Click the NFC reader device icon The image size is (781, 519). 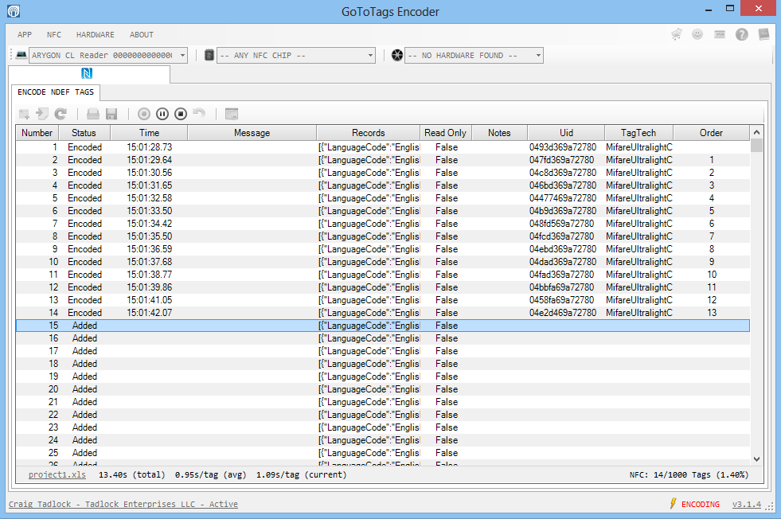pyautogui.click(x=21, y=55)
